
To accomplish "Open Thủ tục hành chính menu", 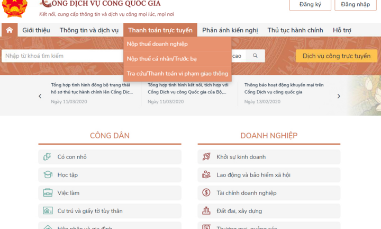I will click(x=295, y=30).
